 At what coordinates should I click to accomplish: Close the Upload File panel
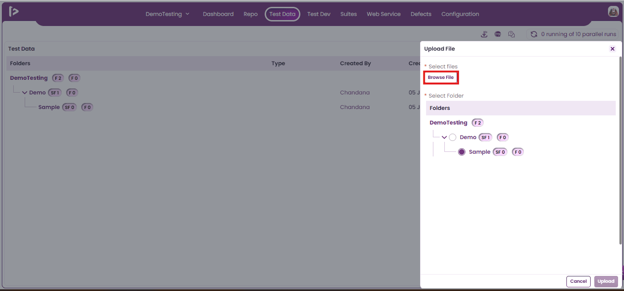tap(613, 49)
